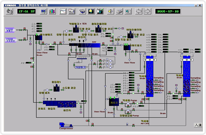Click the computer monitor toolbar icon
The image size is (206, 135).
[x=43, y=11]
